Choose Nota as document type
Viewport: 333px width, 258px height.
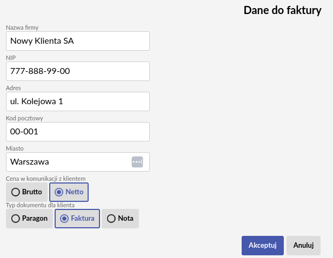coord(120,219)
